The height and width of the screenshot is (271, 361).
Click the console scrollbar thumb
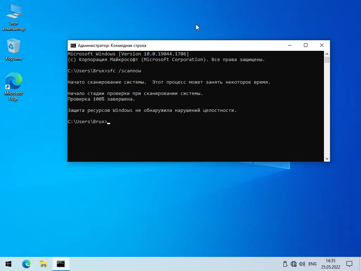[327, 60]
